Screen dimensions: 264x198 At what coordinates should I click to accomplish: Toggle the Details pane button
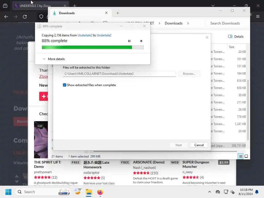[236, 37]
